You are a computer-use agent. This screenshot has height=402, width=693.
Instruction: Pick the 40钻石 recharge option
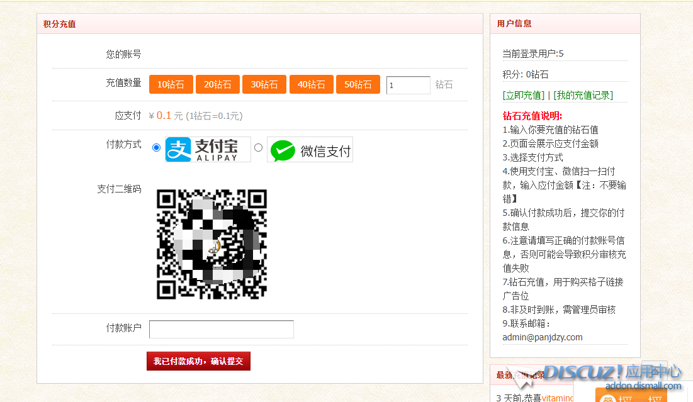click(311, 84)
